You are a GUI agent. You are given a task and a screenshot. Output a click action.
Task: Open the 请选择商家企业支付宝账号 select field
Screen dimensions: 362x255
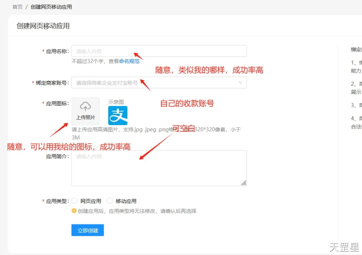click(153, 83)
